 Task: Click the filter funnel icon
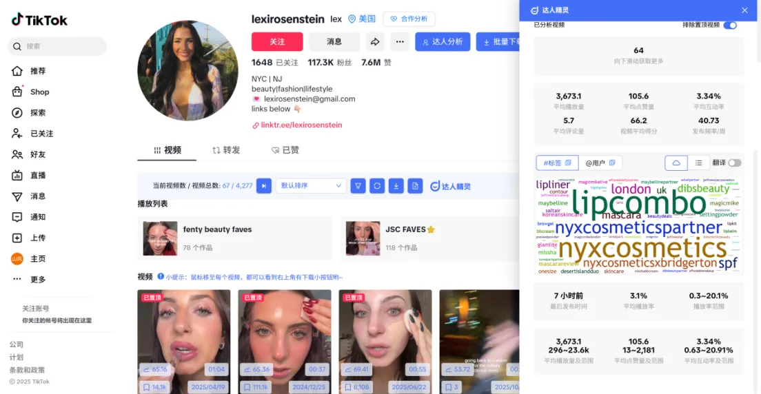[358, 185]
